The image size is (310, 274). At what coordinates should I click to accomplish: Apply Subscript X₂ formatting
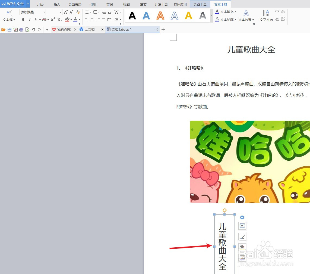click(x=60, y=19)
